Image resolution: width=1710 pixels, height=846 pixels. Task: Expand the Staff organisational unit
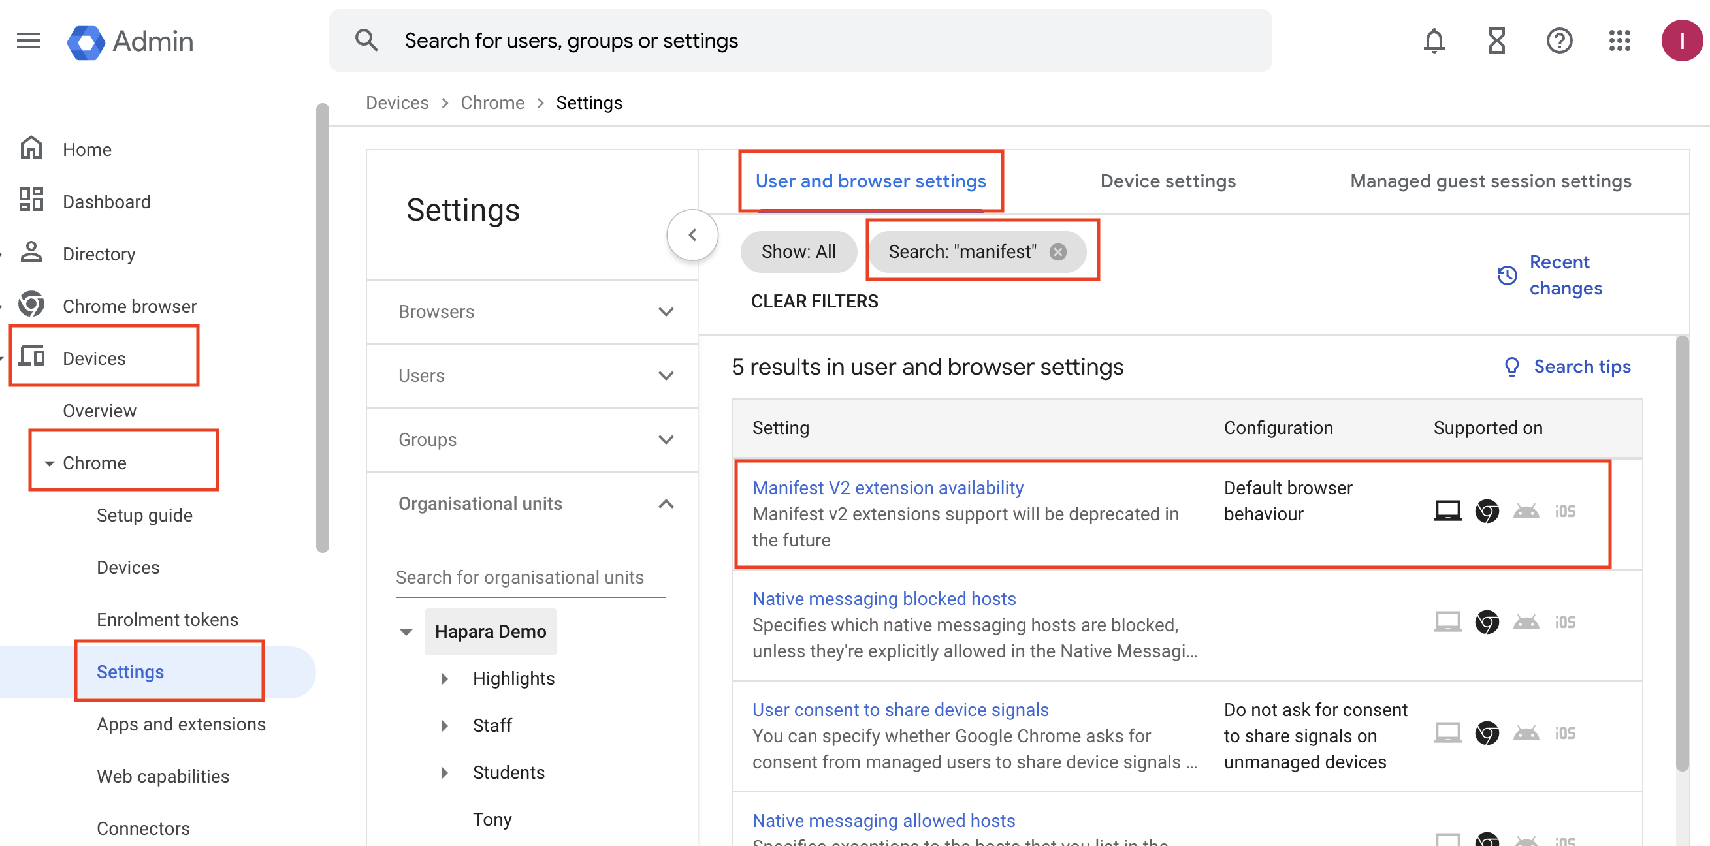[444, 725]
